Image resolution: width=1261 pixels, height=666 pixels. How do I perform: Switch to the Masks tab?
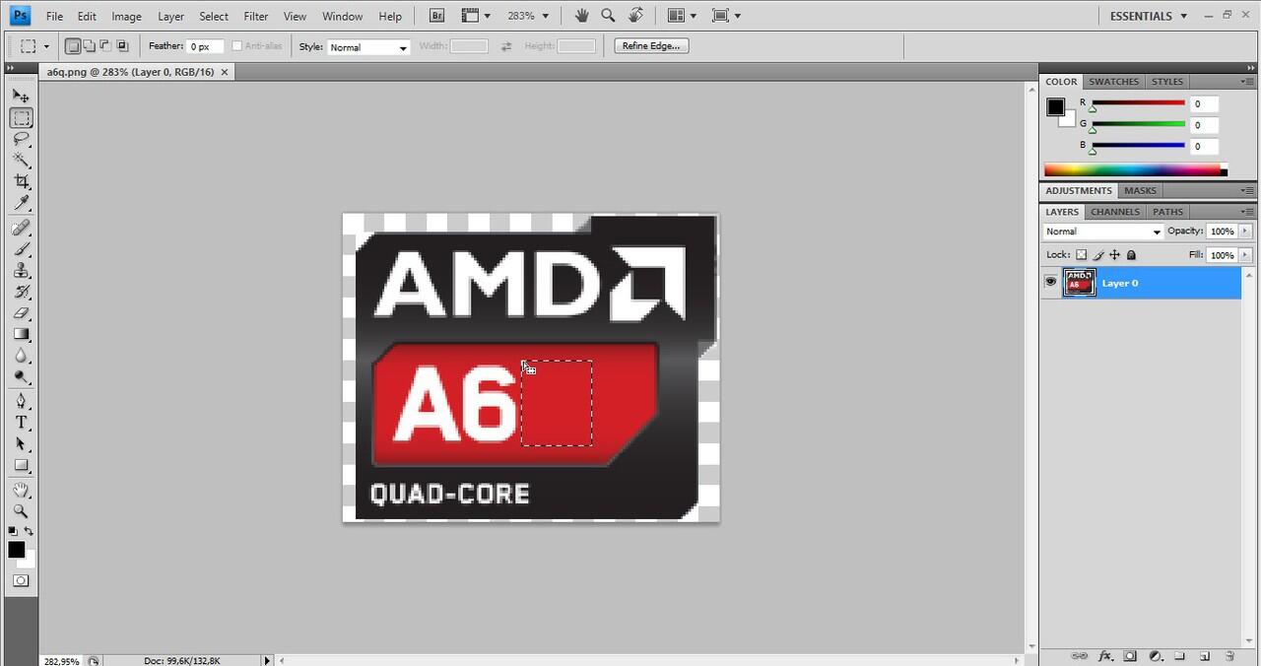[1140, 191]
